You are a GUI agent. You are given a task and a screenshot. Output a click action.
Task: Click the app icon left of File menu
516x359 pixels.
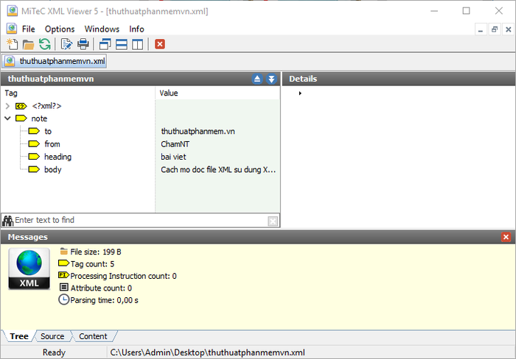point(12,29)
